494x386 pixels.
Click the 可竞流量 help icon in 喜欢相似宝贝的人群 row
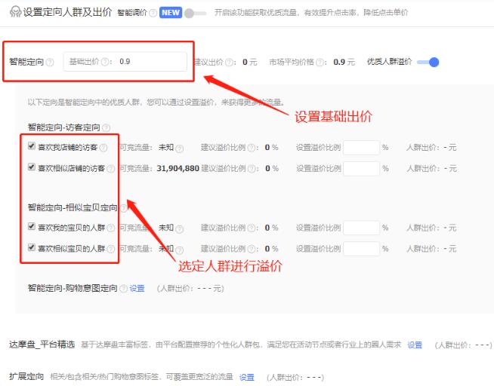point(180,250)
